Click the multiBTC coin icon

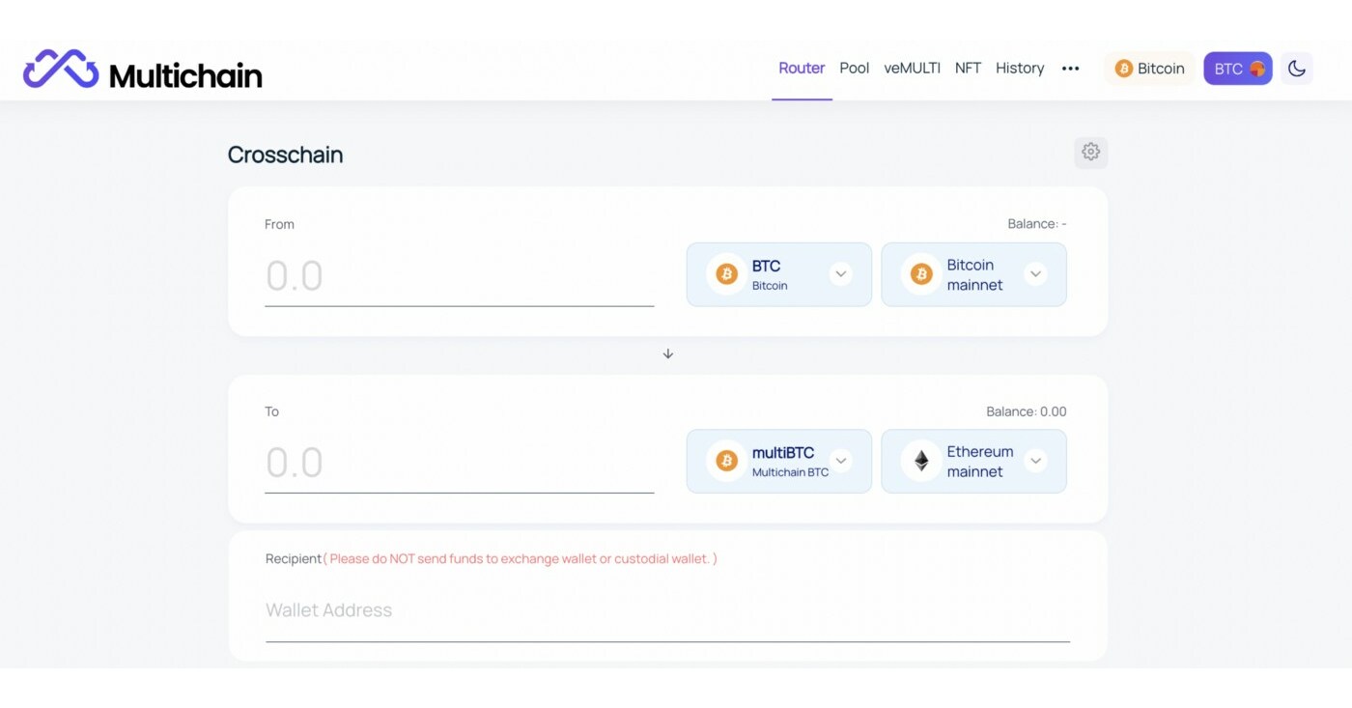coord(726,462)
